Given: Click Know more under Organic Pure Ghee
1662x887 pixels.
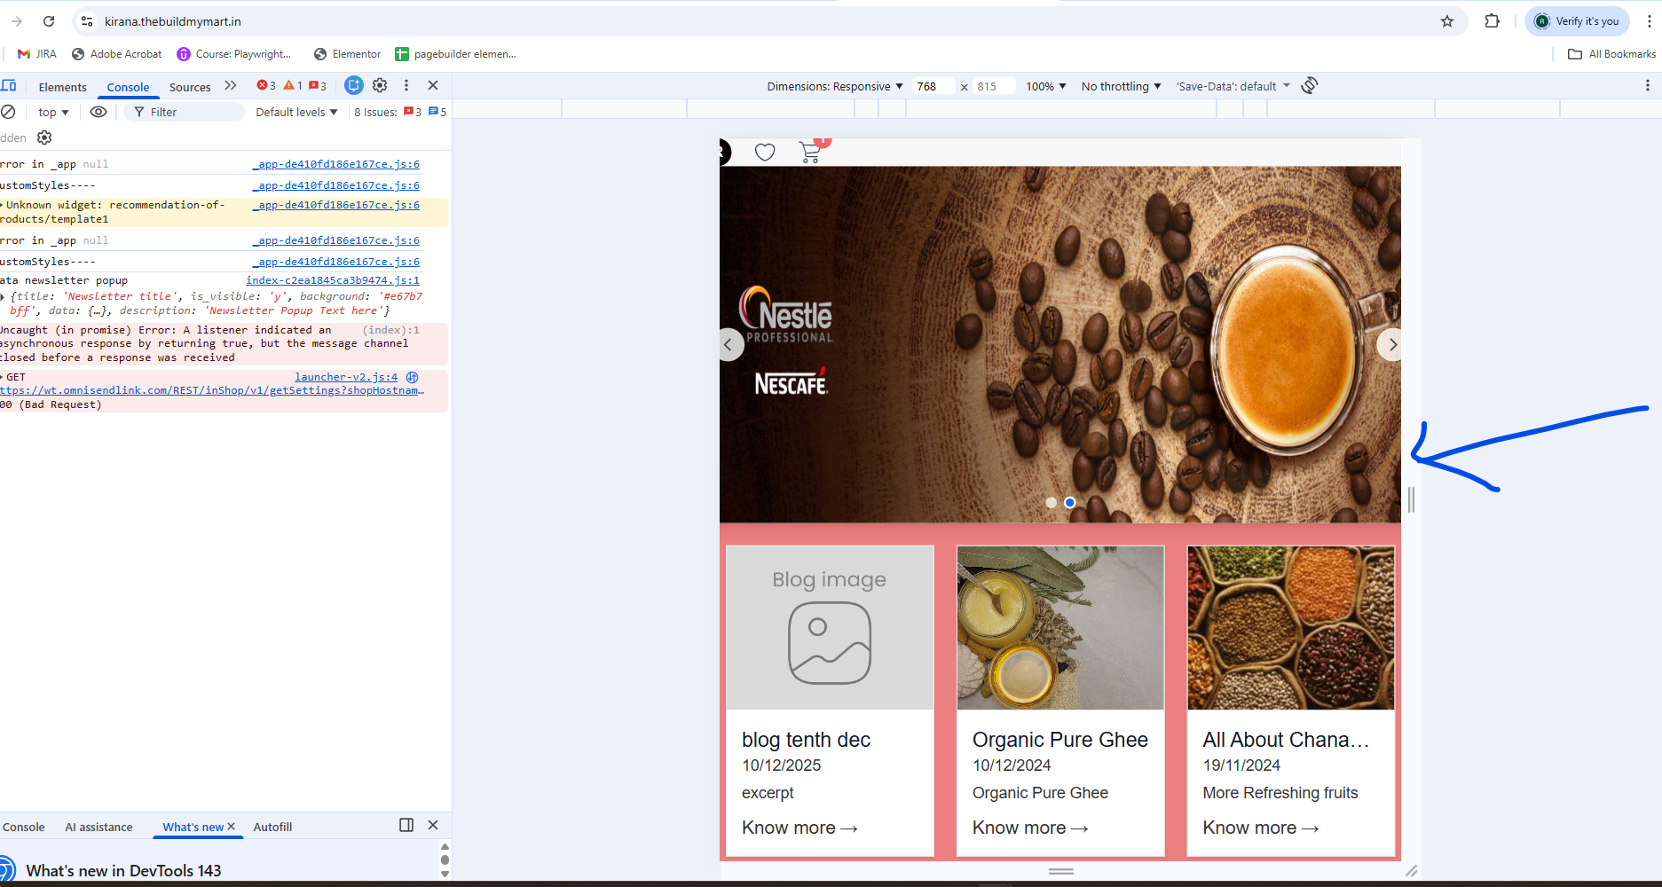Looking at the screenshot, I should 1030,828.
